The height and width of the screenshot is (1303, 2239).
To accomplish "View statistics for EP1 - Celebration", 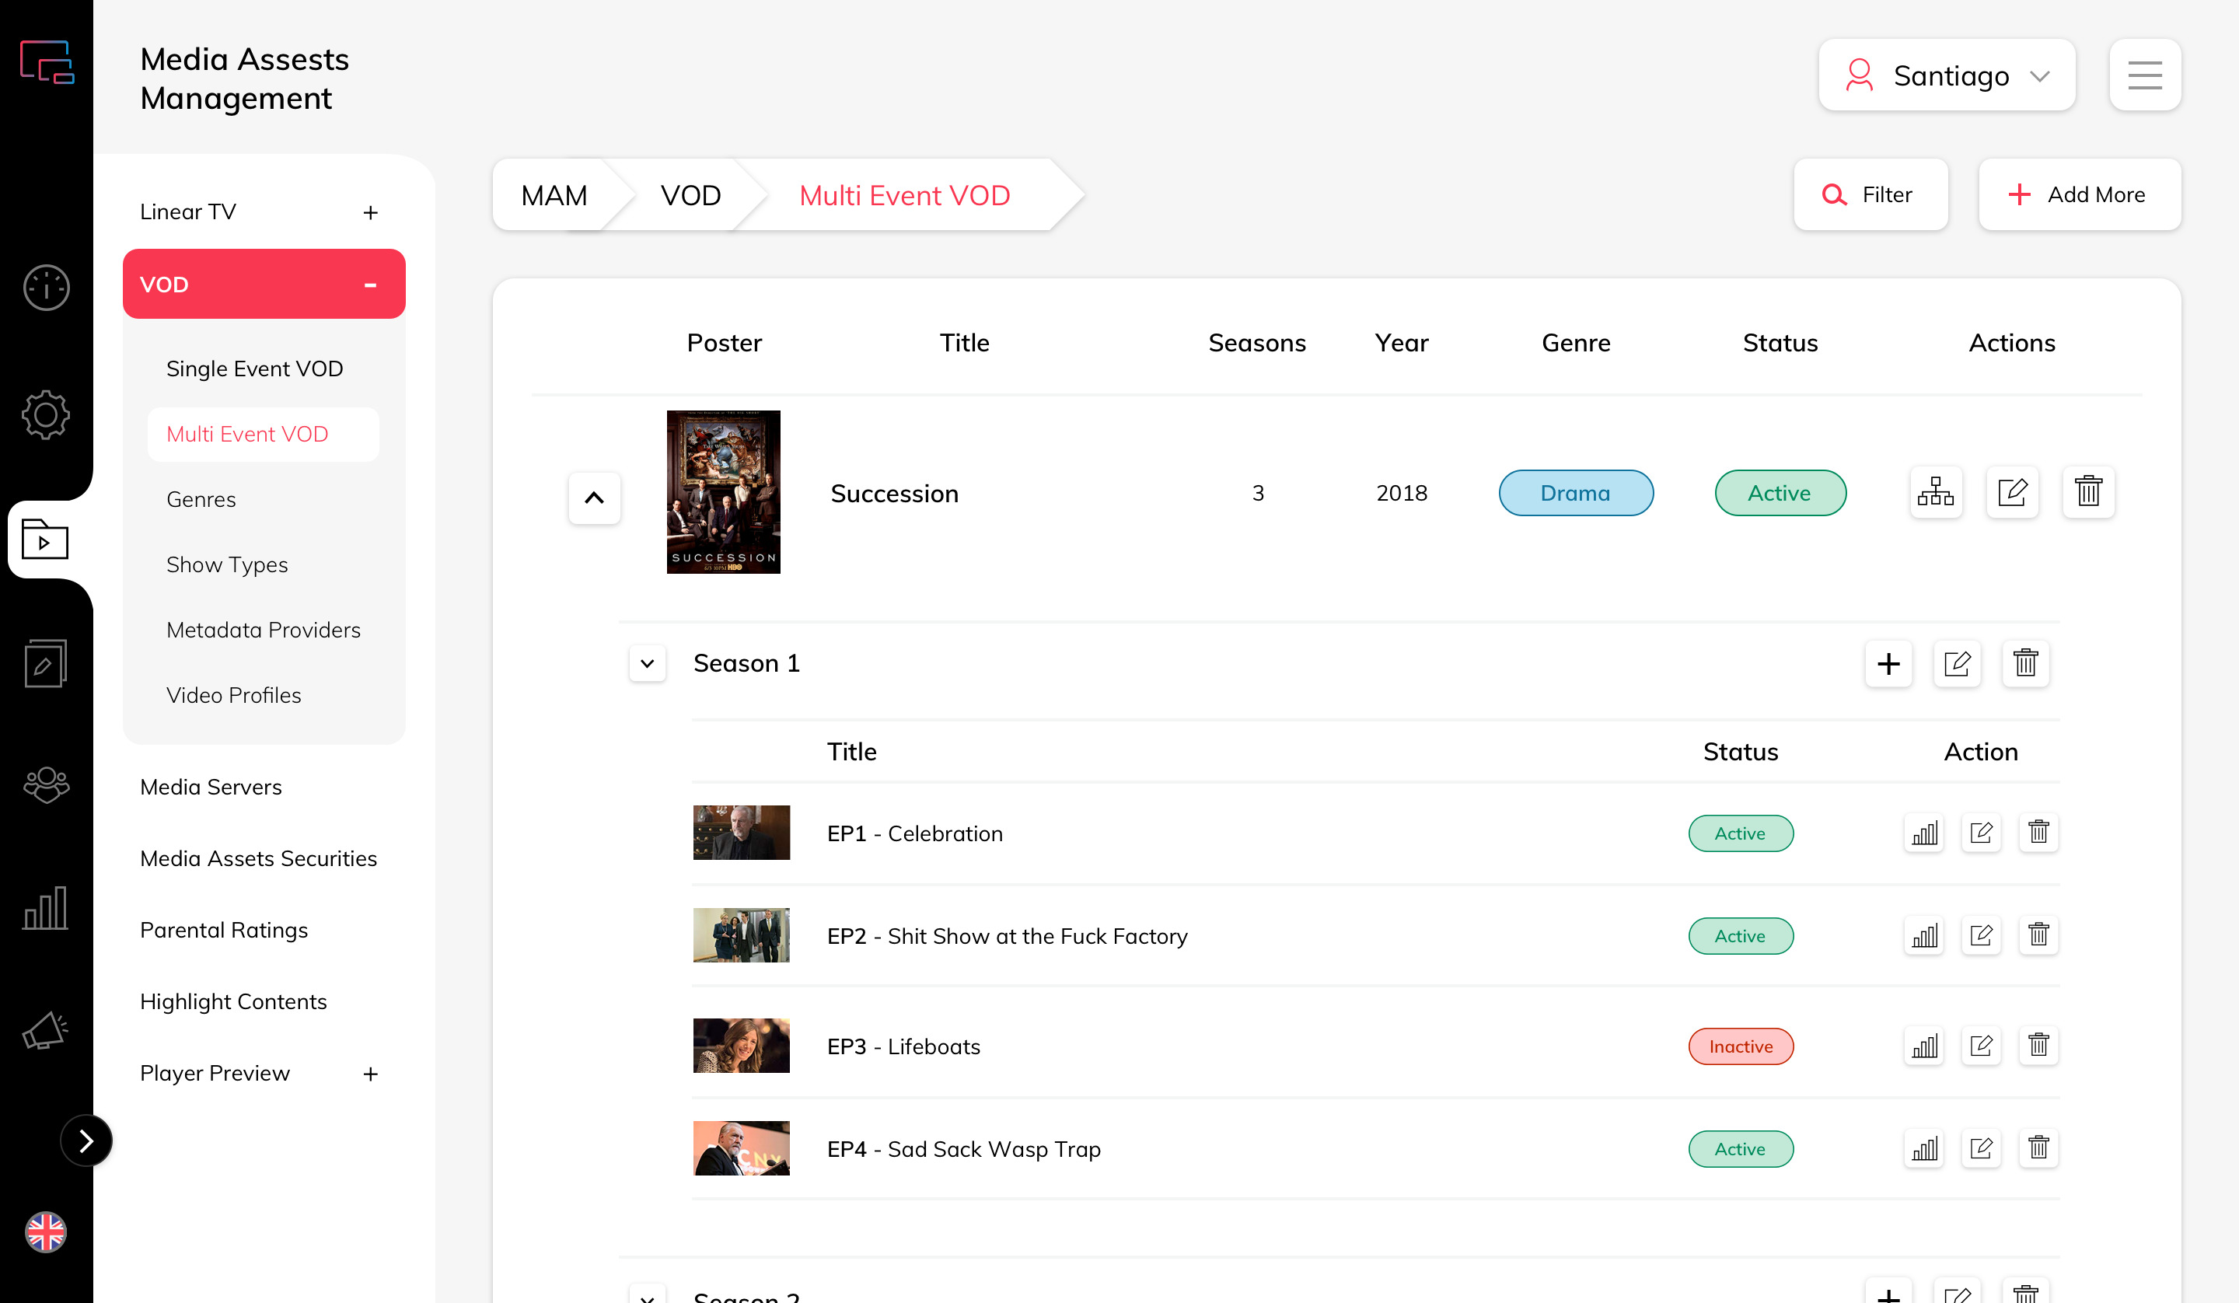I will coord(1924,833).
